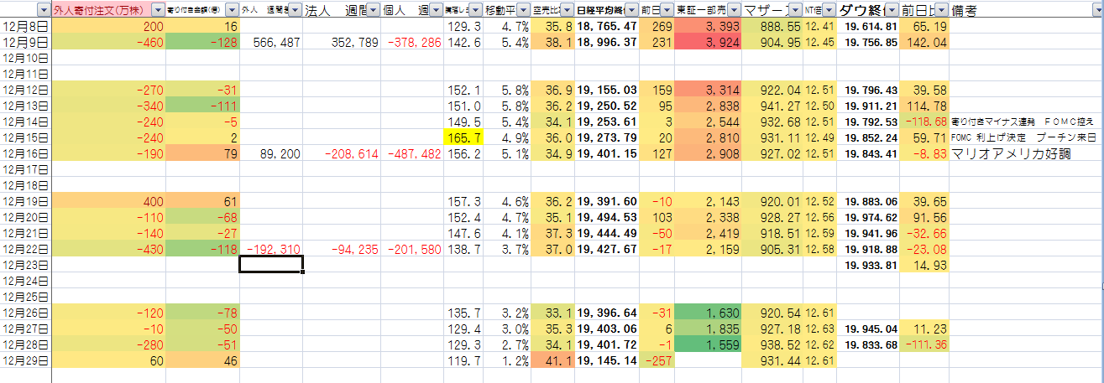This screenshot has width=1104, height=383.
Task: Open filter for 寄り付き合計 column
Action: tap(230, 10)
